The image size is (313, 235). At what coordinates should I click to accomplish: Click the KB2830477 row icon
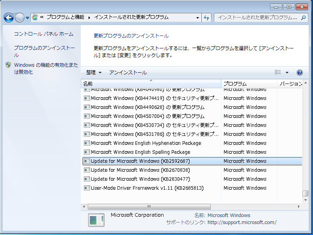point(87,179)
